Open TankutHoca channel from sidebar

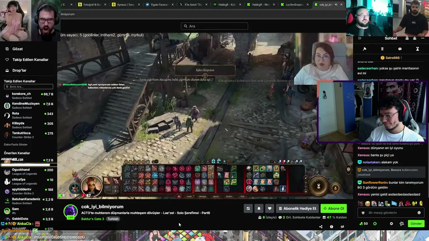28,135
